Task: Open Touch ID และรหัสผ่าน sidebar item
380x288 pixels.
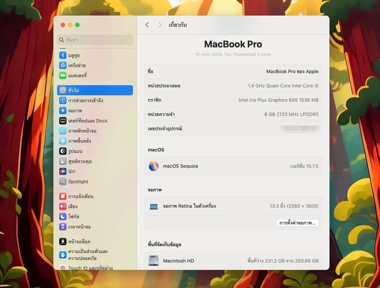Action: (95, 268)
